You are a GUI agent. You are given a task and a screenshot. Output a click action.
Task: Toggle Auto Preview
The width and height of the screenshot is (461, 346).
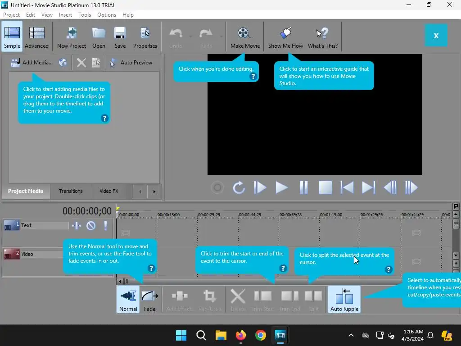click(131, 62)
